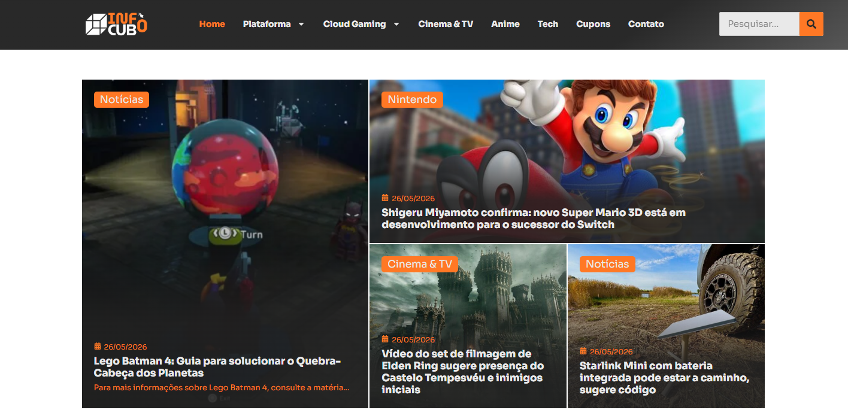Click the InfoCubo logo
Viewport: 848px width, 416px height.
pos(116,24)
